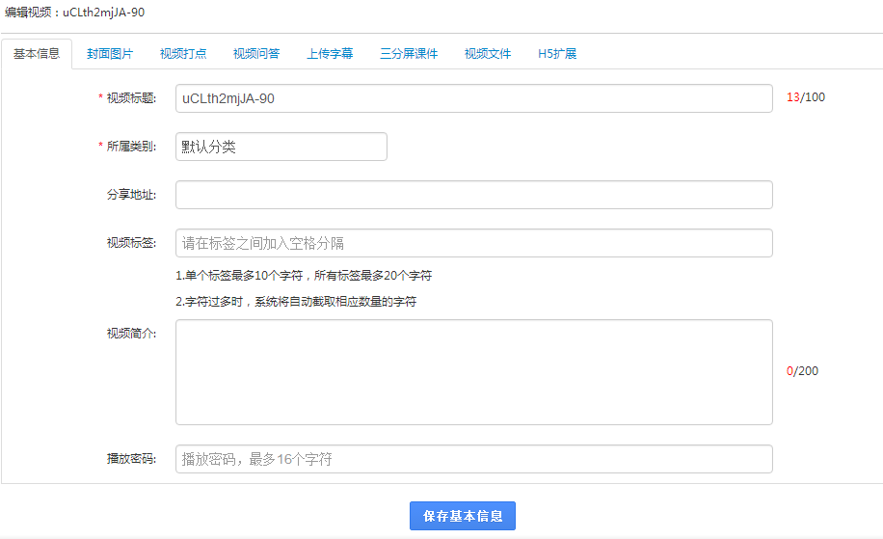Click the 播放密码 field label
The height and width of the screenshot is (539, 883).
(x=131, y=459)
